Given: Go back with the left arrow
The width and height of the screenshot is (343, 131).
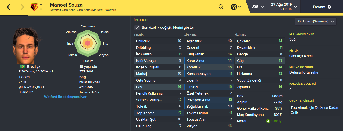Looking at the screenshot, I should [8, 7].
